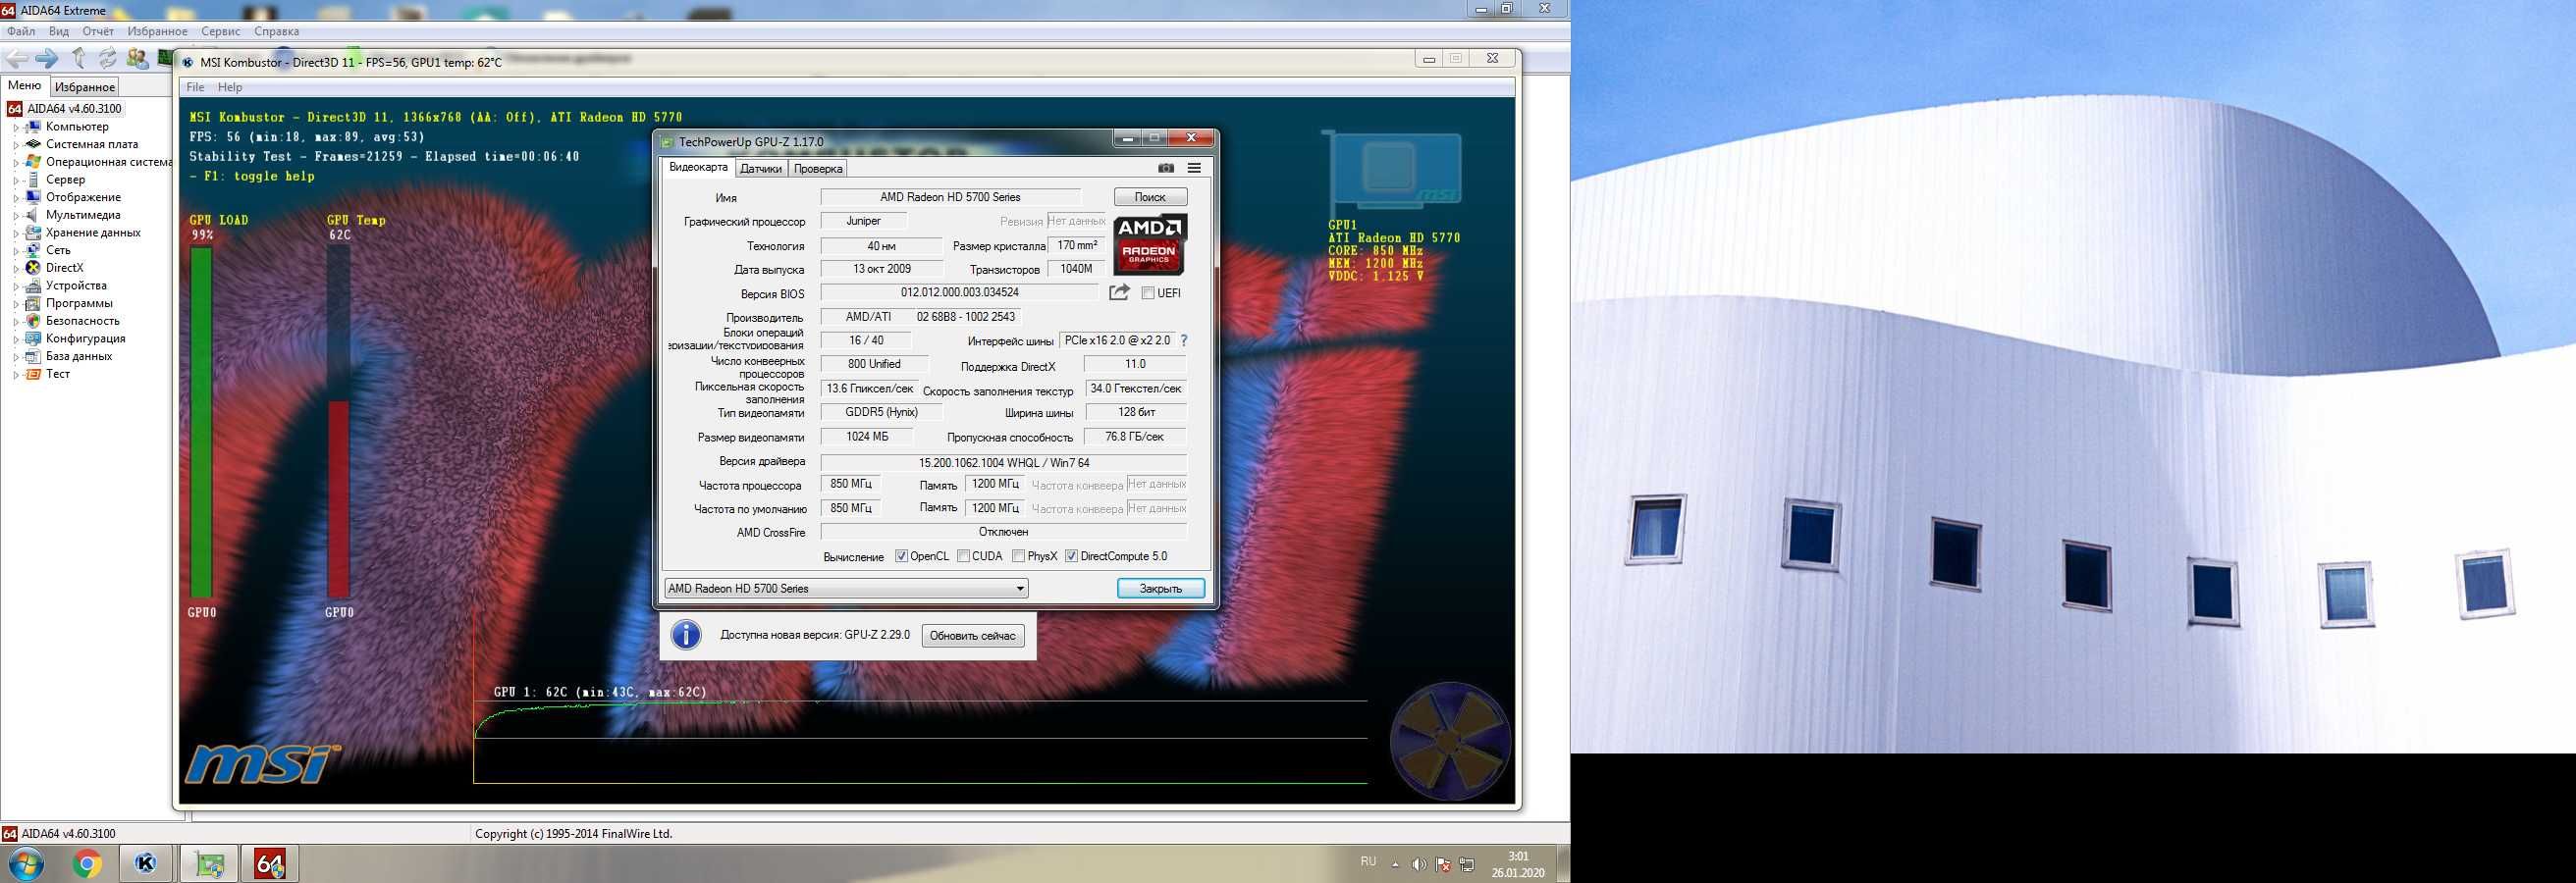Click red GPU Temp bar in Kombustor
The image size is (2576, 883).
click(x=339, y=499)
